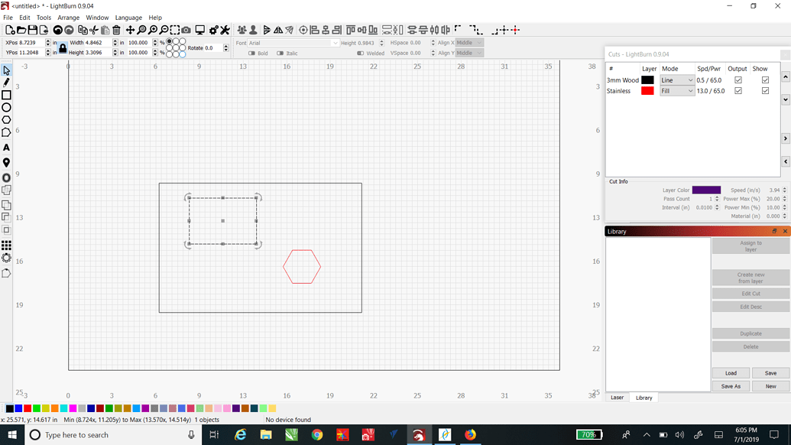Image resolution: width=791 pixels, height=445 pixels.
Task: Open the Arrange menu
Action: click(x=70, y=17)
